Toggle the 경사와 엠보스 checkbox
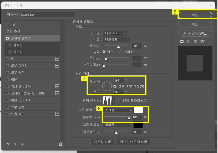Viewport: 218px width, 153px height. click(x=7, y=38)
